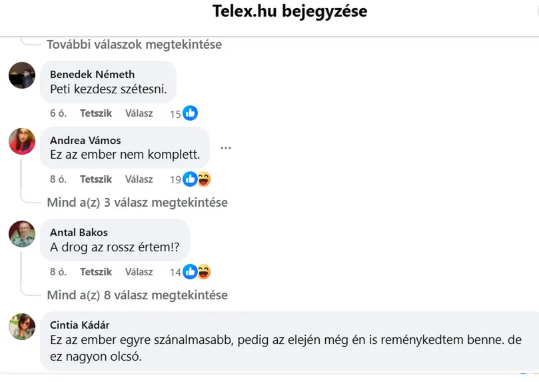Screen dimensions: 539x382
Task: Reply to Benedek Németh via Válasz
Action: click(x=139, y=113)
